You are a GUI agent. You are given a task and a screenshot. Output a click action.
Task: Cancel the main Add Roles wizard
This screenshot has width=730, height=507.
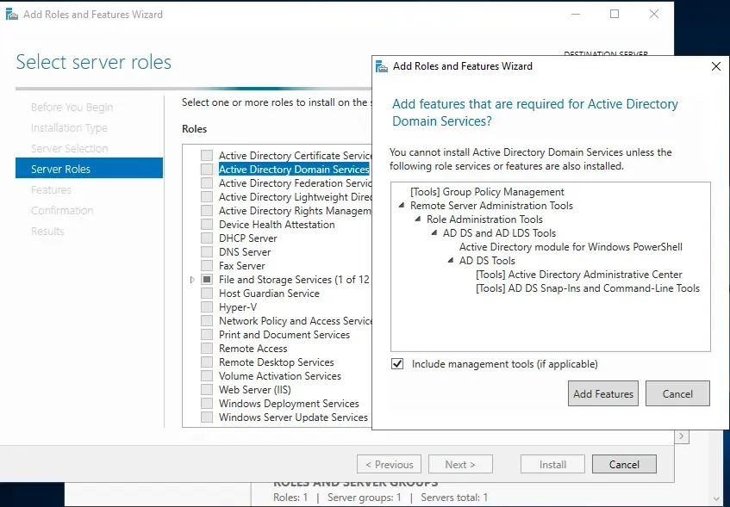[x=624, y=464]
